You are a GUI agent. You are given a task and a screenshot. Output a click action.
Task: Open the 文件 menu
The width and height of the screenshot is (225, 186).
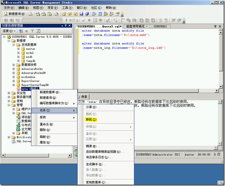[x=9, y=8]
